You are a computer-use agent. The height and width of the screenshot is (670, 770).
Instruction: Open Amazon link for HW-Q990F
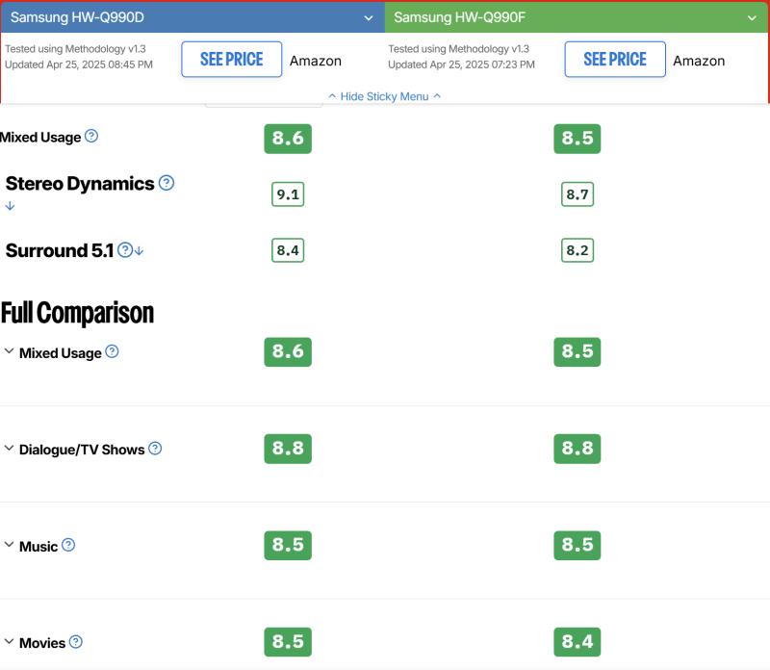point(699,61)
